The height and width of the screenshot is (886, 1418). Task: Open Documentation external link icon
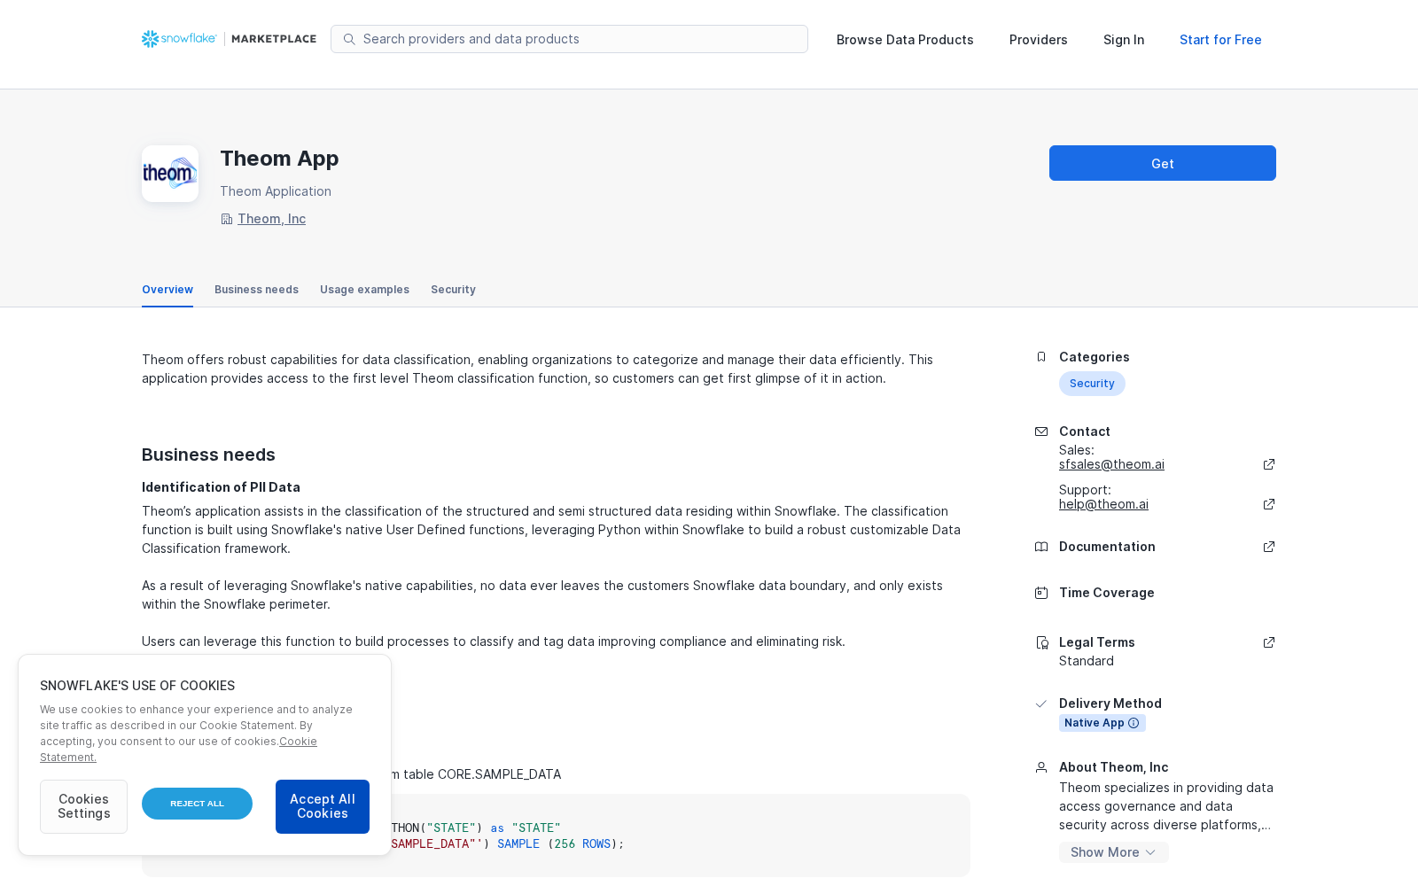1269,547
